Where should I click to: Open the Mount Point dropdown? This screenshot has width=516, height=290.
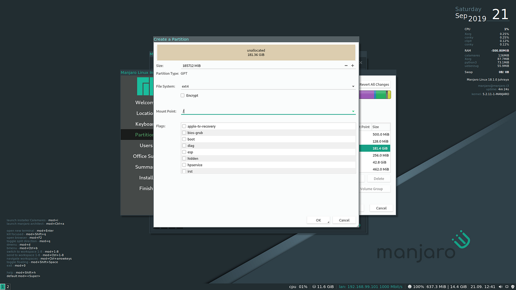[353, 111]
